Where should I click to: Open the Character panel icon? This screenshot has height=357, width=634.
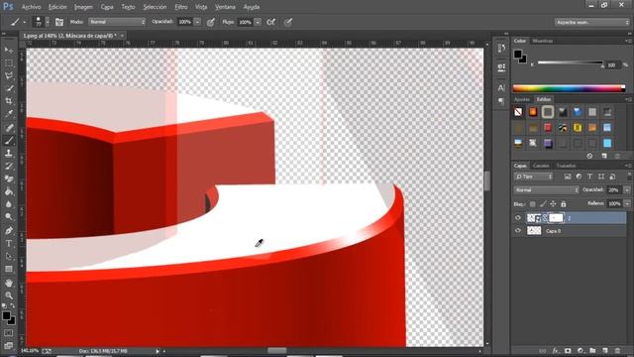[x=501, y=88]
